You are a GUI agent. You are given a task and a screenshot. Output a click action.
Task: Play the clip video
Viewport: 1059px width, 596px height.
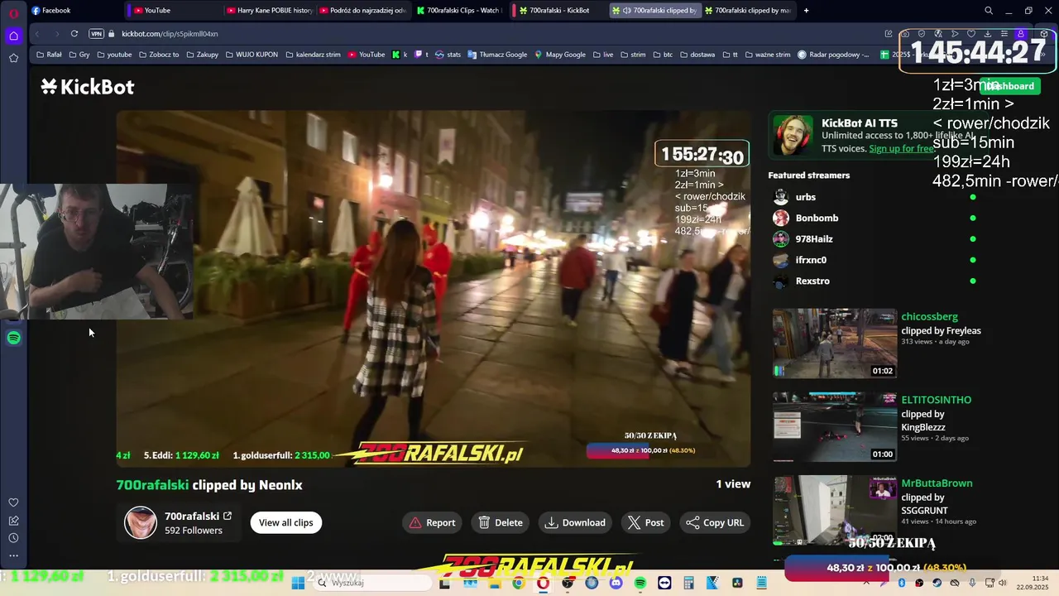[433, 289]
